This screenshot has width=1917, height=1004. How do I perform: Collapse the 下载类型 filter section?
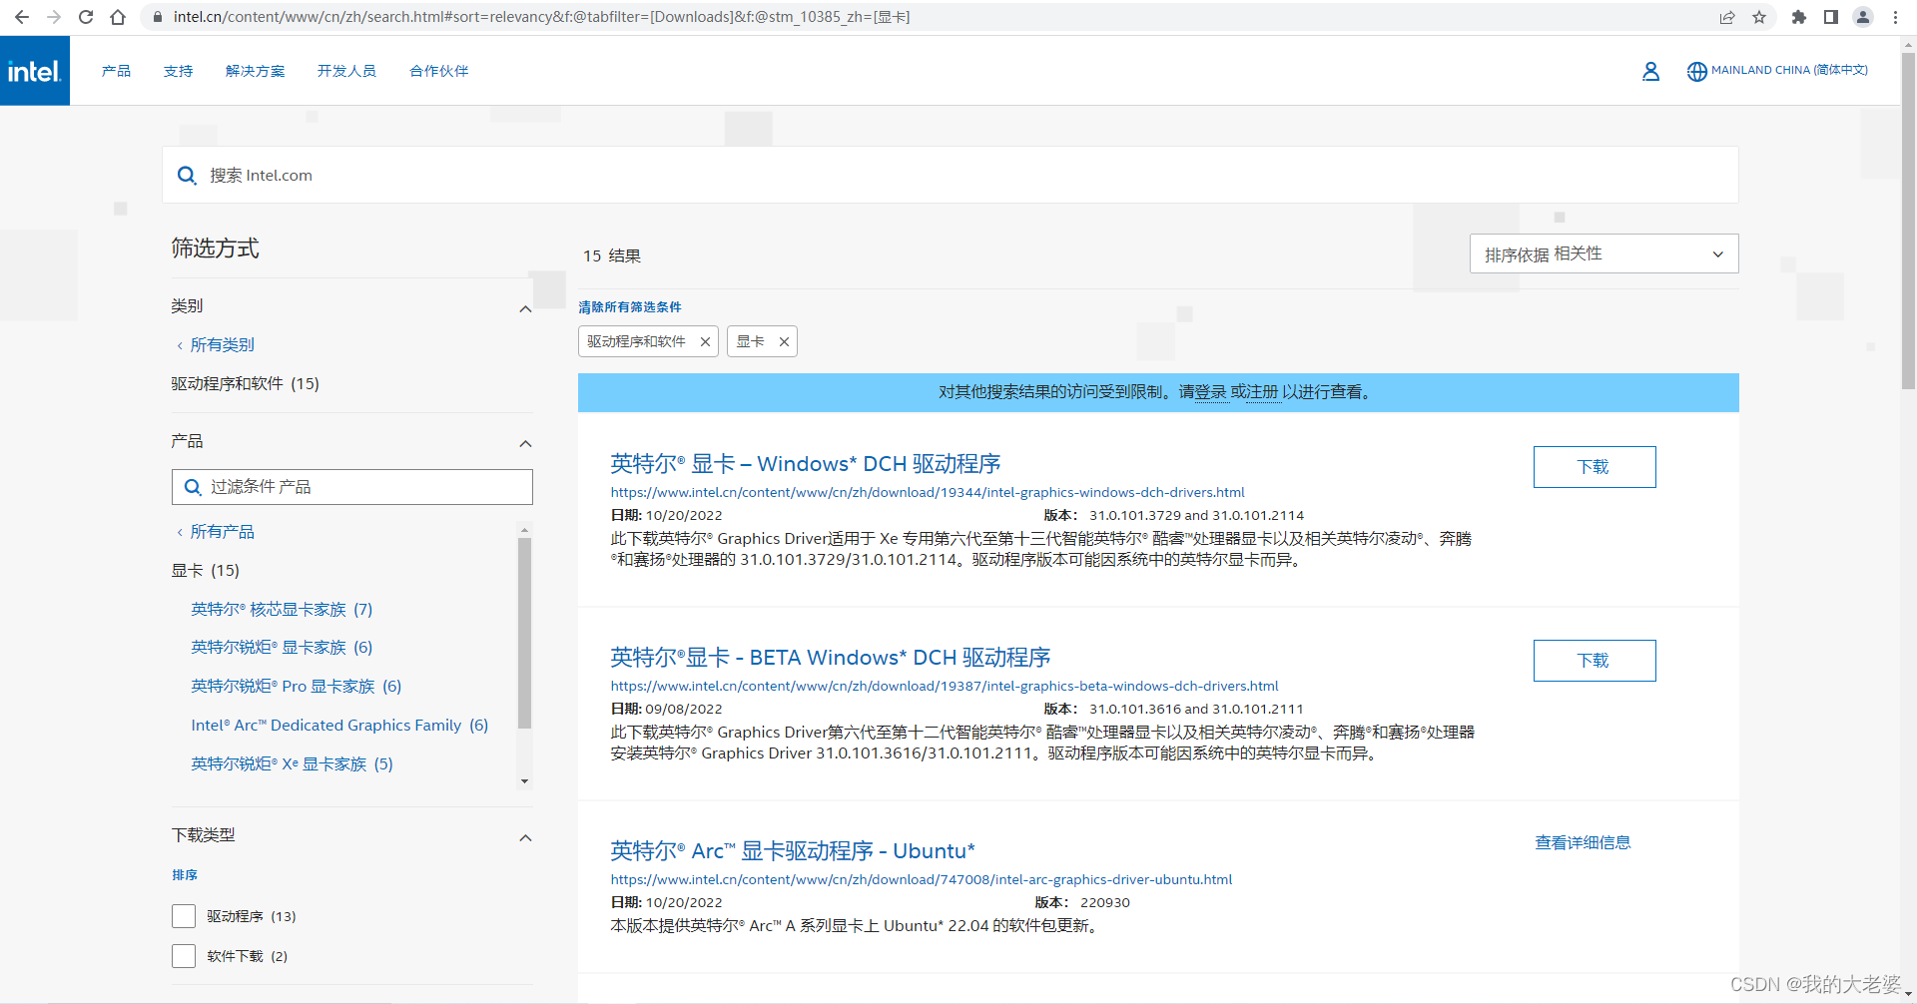click(525, 837)
